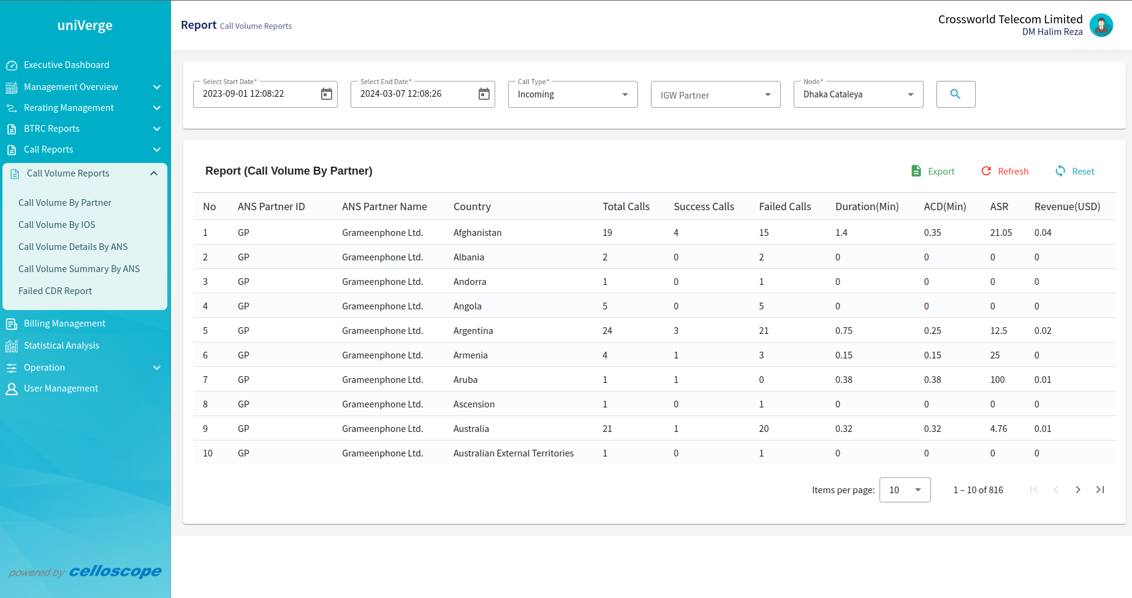The height and width of the screenshot is (598, 1132).
Task: Click the Select End Date field
Action: [x=423, y=94]
